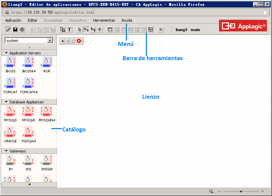The image size is (272, 196).
Task: Click the copy icon in toolbar
Action: tap(39, 29)
